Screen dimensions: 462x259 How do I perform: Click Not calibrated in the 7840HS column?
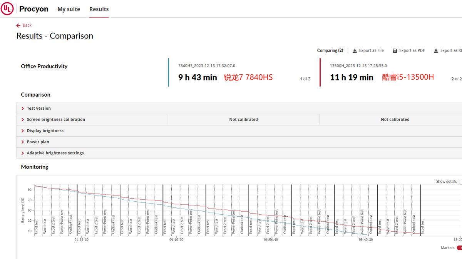[x=244, y=120]
